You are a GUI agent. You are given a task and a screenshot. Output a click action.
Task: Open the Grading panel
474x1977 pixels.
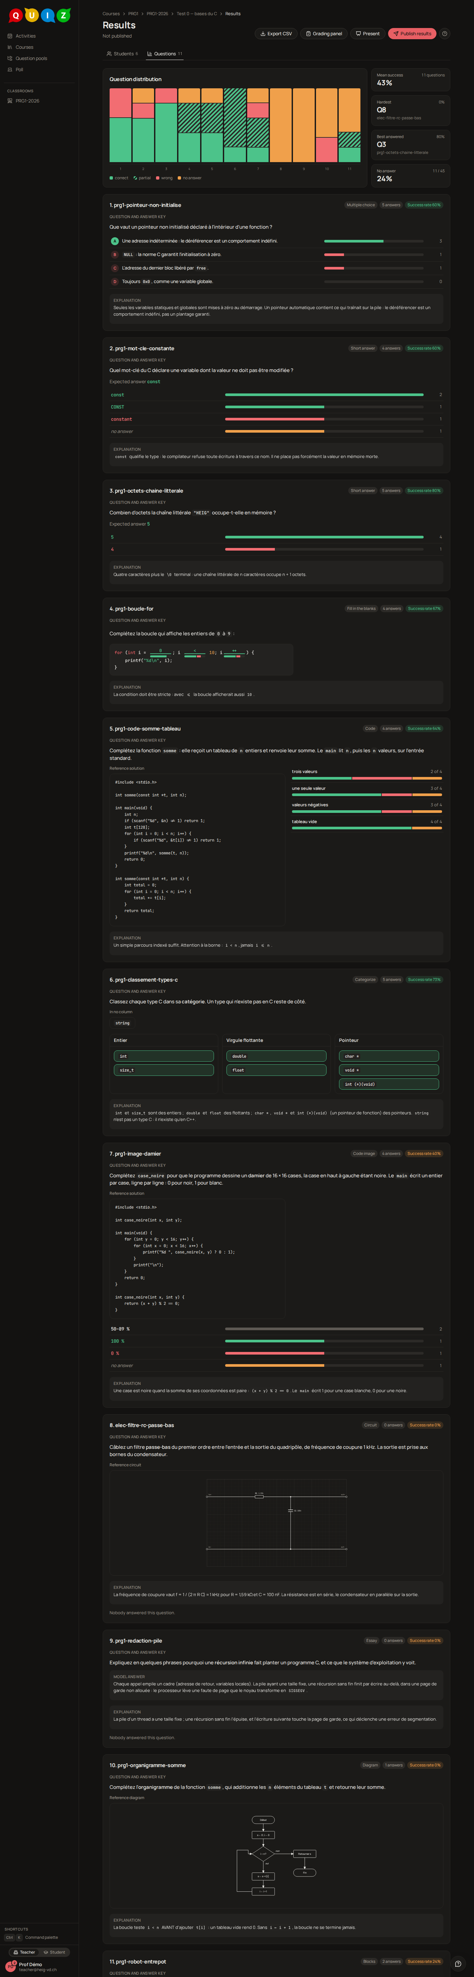click(x=323, y=34)
